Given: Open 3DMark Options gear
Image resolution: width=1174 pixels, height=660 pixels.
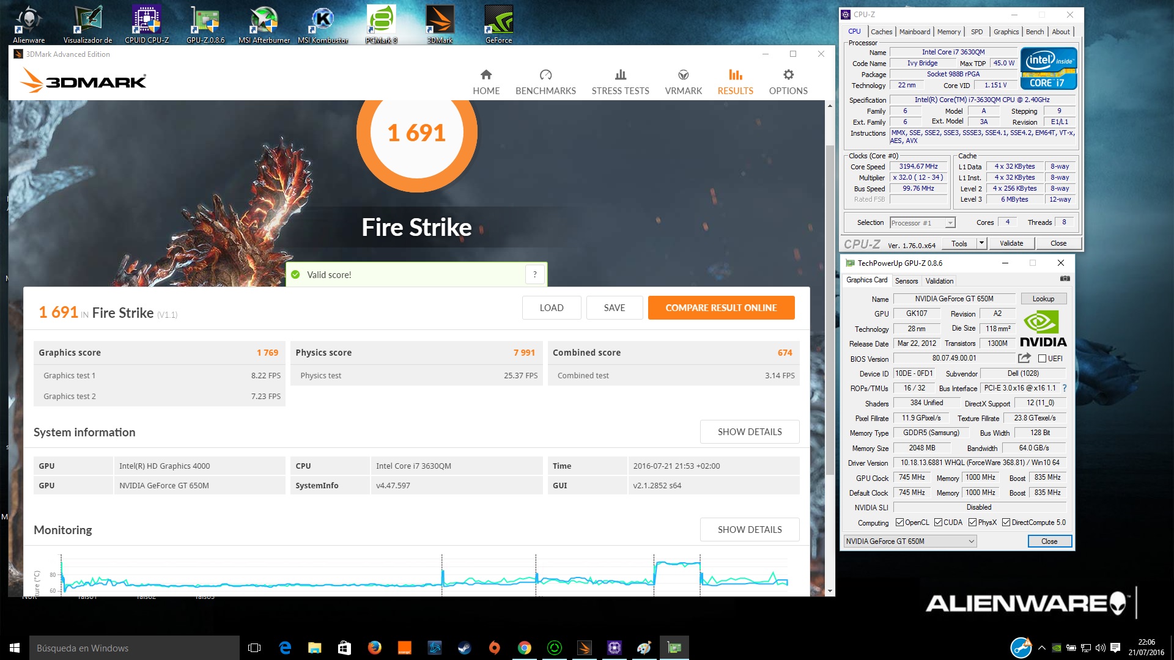Looking at the screenshot, I should (788, 75).
